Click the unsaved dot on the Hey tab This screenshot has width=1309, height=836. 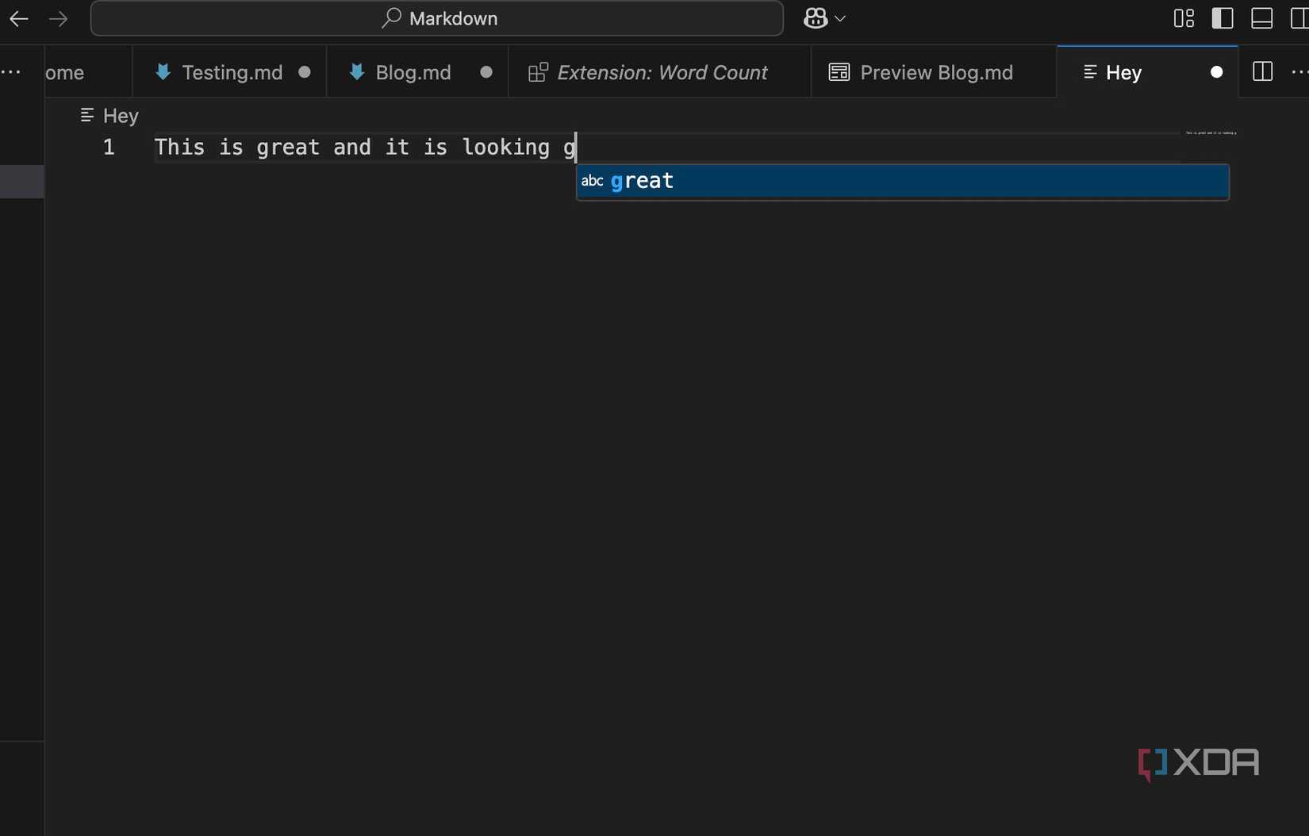pyautogui.click(x=1217, y=71)
